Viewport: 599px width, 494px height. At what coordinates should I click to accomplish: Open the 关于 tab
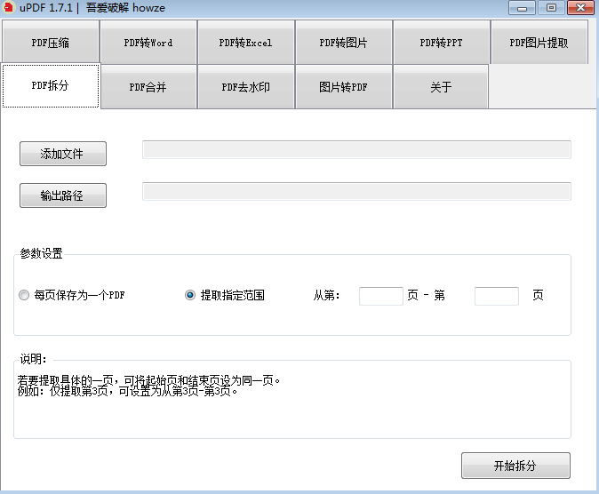pyautogui.click(x=441, y=87)
